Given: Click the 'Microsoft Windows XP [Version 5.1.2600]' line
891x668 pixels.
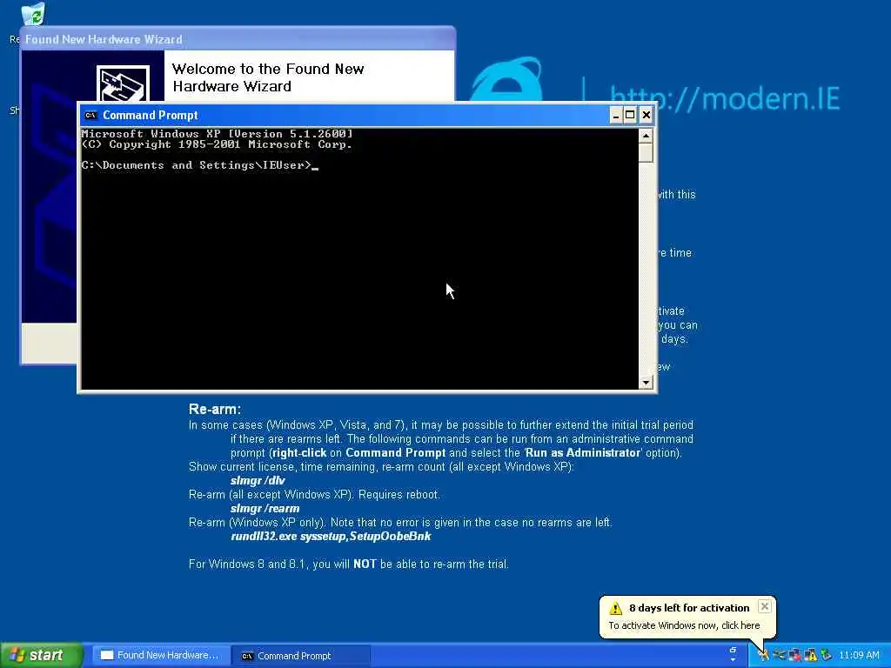Looking at the screenshot, I should (217, 134).
